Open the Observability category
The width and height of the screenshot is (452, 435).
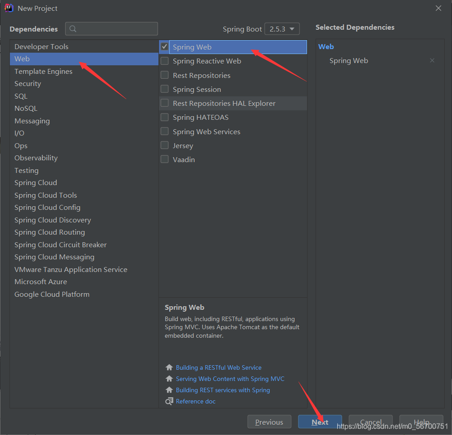pos(84,158)
